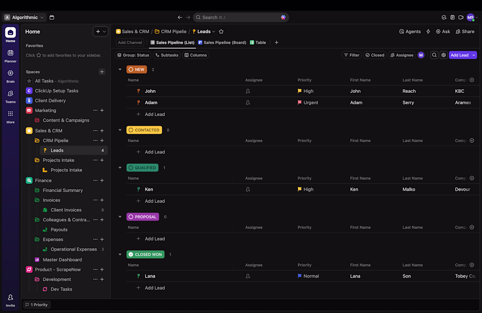Collapse the PROPOSAL status group
The width and height of the screenshot is (482, 313).
(120, 217)
